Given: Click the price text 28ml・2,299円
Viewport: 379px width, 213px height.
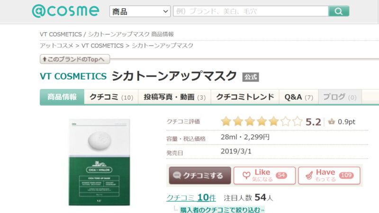Looking at the screenshot, I should point(245,137).
